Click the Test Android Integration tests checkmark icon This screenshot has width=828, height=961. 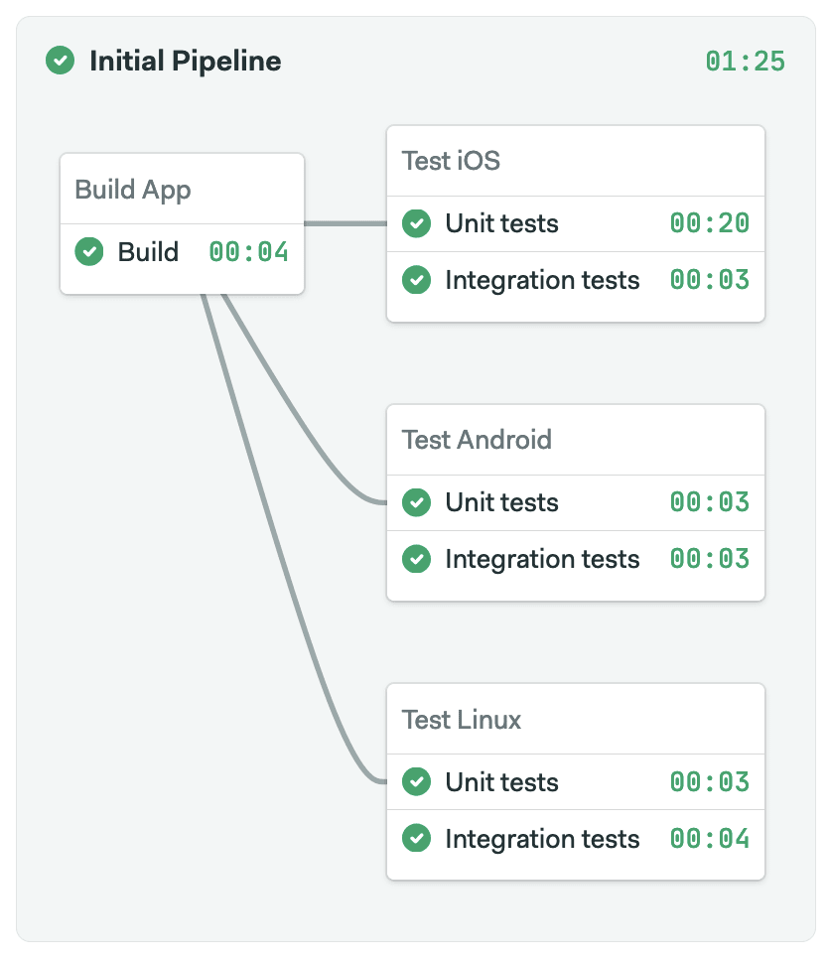[x=416, y=559]
